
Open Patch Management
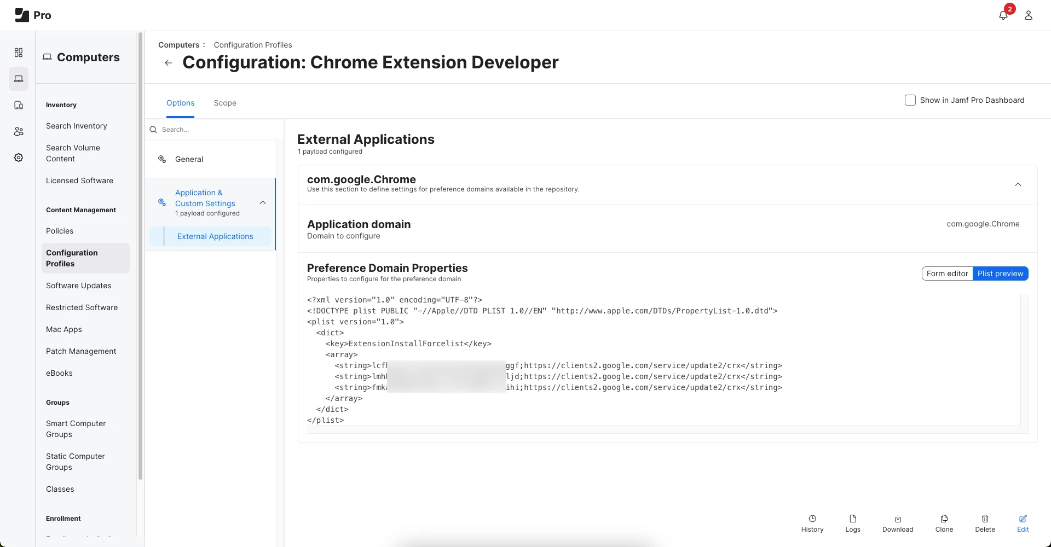click(x=81, y=351)
